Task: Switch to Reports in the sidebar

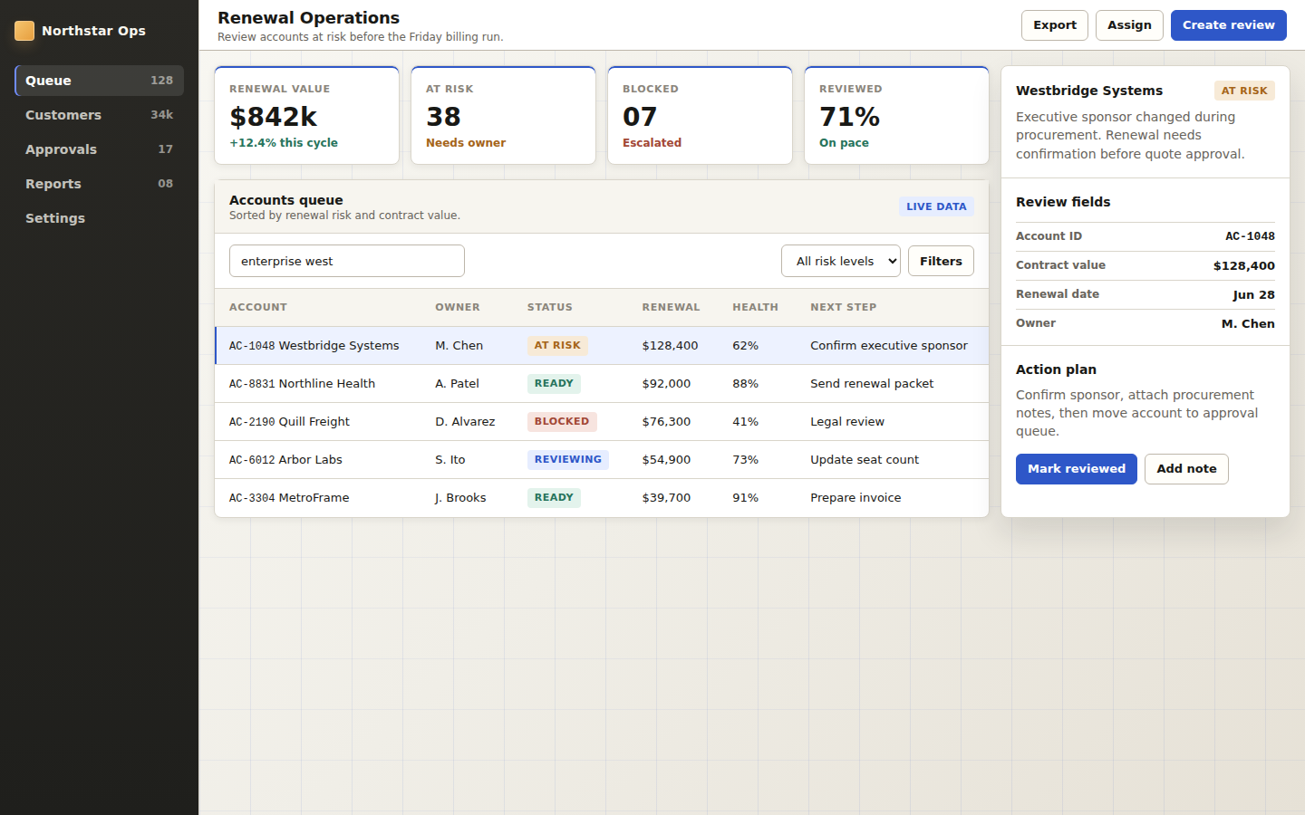Action: coord(99,184)
